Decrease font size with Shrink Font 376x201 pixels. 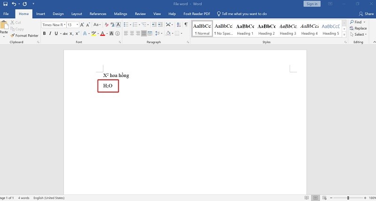(x=88, y=25)
